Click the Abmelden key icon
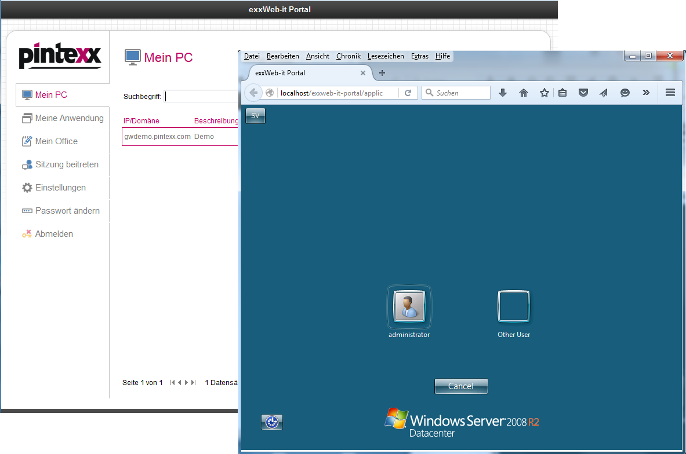The height and width of the screenshot is (454, 686). (27, 234)
